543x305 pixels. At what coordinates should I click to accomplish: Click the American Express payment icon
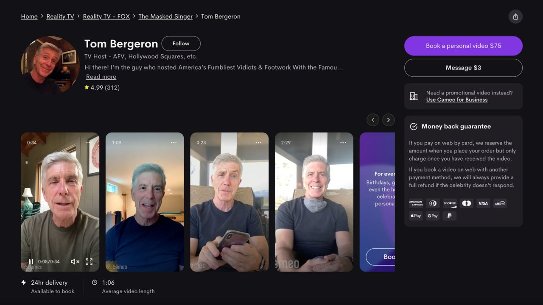point(416,203)
